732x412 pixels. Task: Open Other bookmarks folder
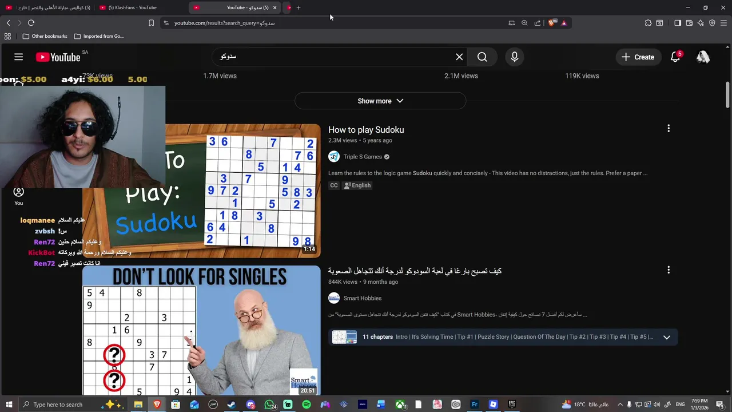click(x=45, y=36)
